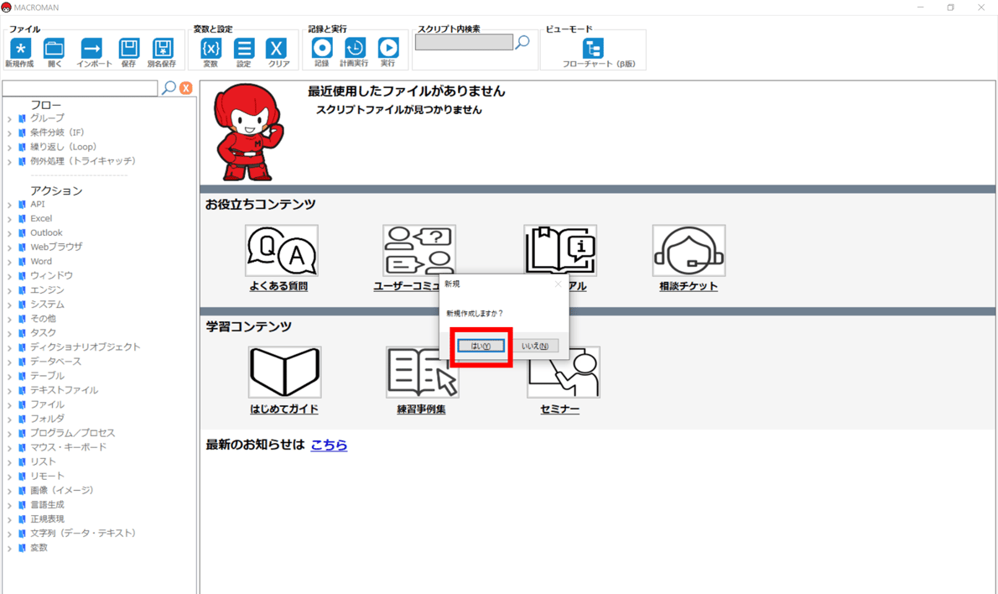The image size is (998, 594).
Task: Expand the Excel tree node
Action: [x=9, y=219]
